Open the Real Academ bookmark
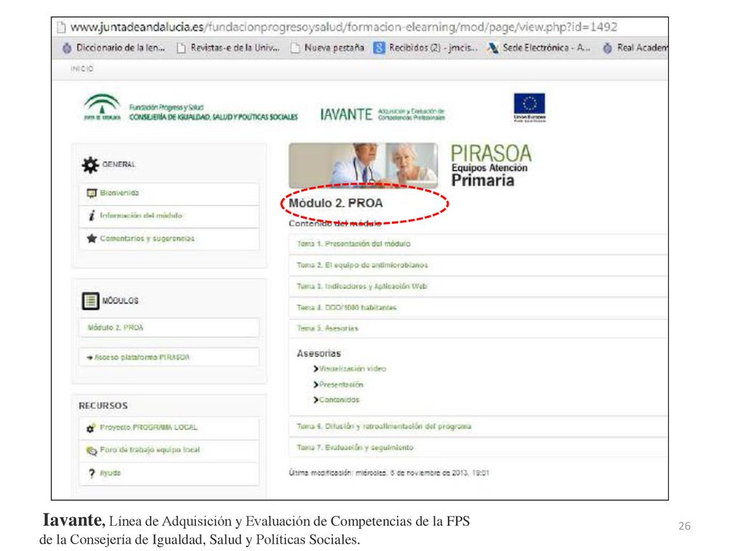Image resolution: width=735 pixels, height=551 pixels. [x=635, y=48]
